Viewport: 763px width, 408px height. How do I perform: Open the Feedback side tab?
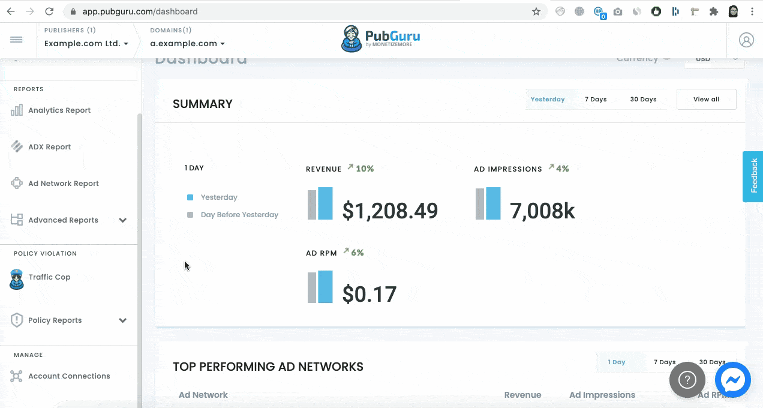(x=753, y=176)
